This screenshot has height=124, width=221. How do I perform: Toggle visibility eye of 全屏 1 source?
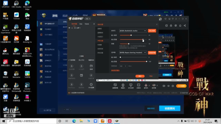click(x=69, y=28)
